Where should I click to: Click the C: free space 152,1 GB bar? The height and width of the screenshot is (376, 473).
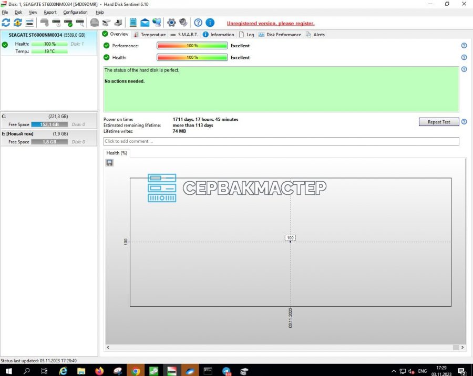point(49,124)
